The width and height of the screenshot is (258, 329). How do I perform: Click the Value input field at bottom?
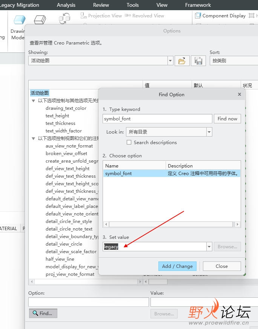(x=204, y=302)
